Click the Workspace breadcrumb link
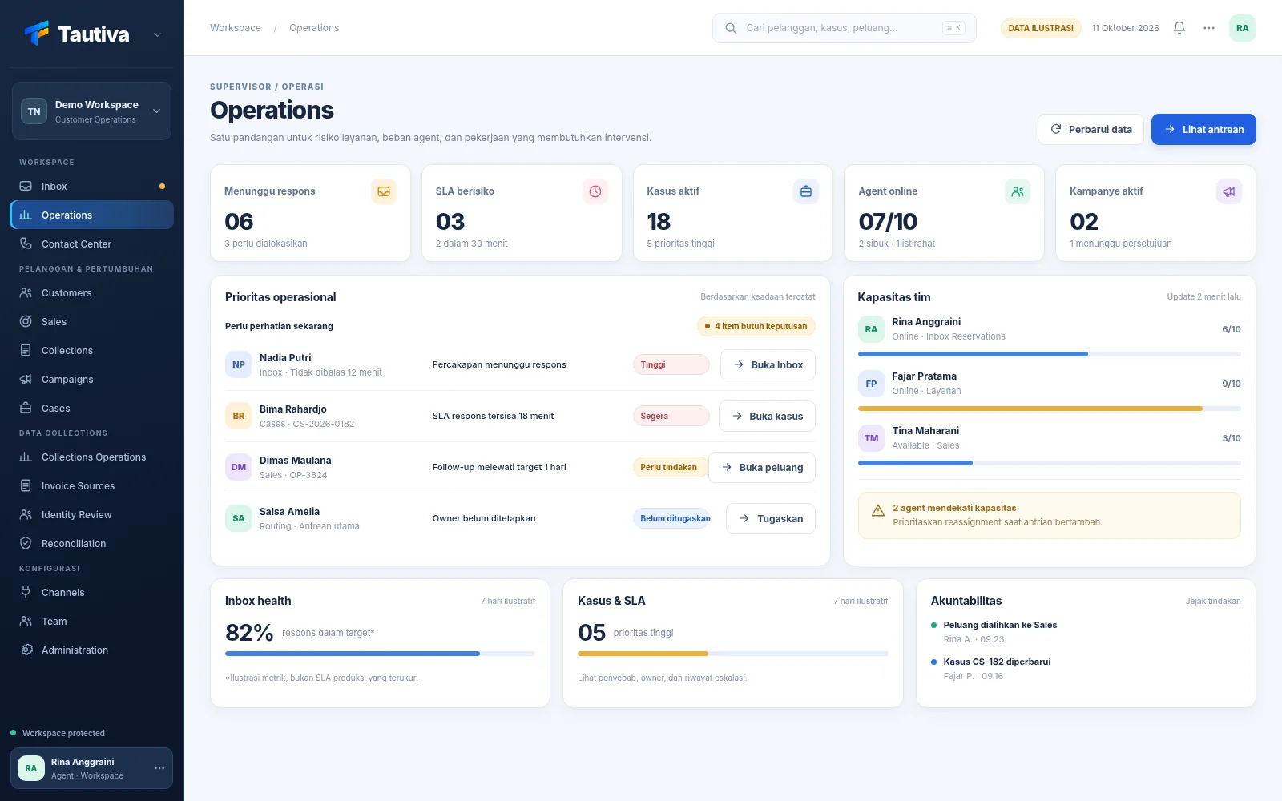 click(x=236, y=28)
